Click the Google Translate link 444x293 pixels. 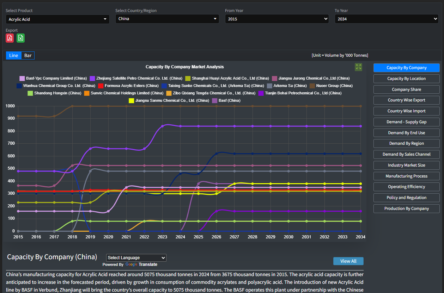[x=141, y=264]
